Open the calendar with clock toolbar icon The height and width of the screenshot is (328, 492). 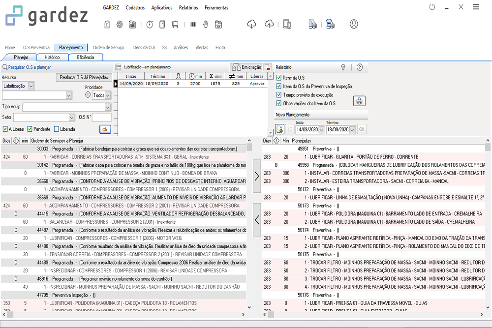[x=132, y=24]
